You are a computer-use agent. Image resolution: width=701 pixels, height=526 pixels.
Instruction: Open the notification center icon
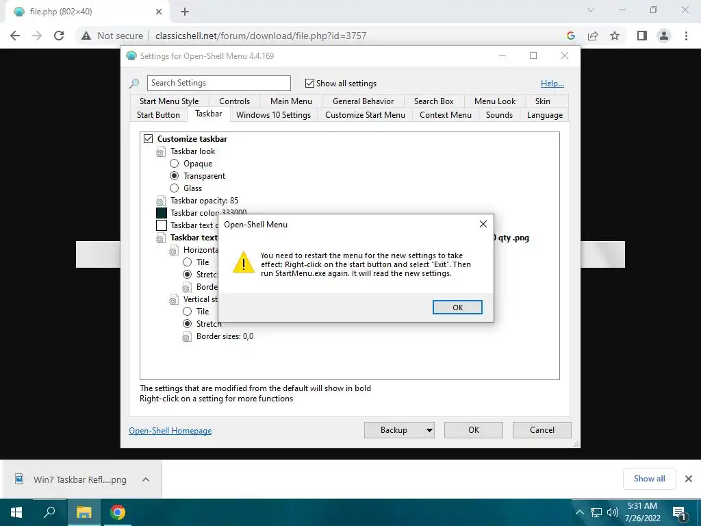pos(680,514)
